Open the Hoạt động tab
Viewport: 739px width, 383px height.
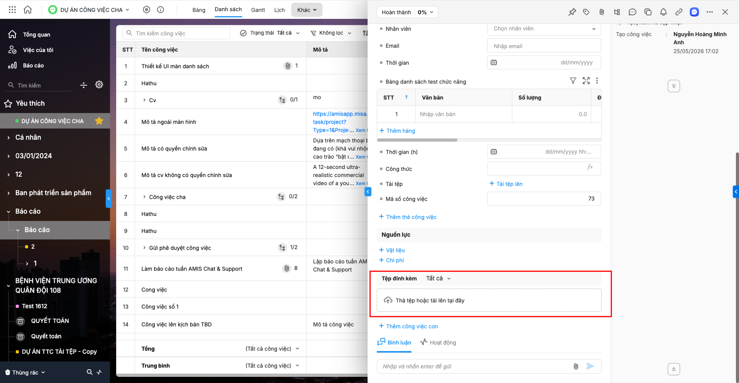pos(438,342)
